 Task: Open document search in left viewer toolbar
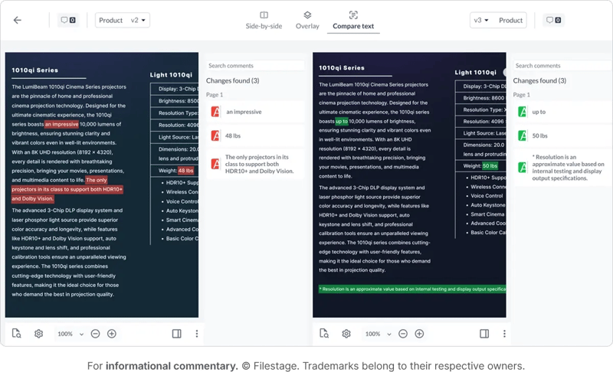(16, 334)
